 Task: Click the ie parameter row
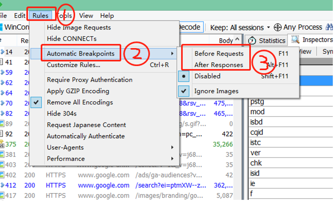pyautogui.click(x=291, y=183)
